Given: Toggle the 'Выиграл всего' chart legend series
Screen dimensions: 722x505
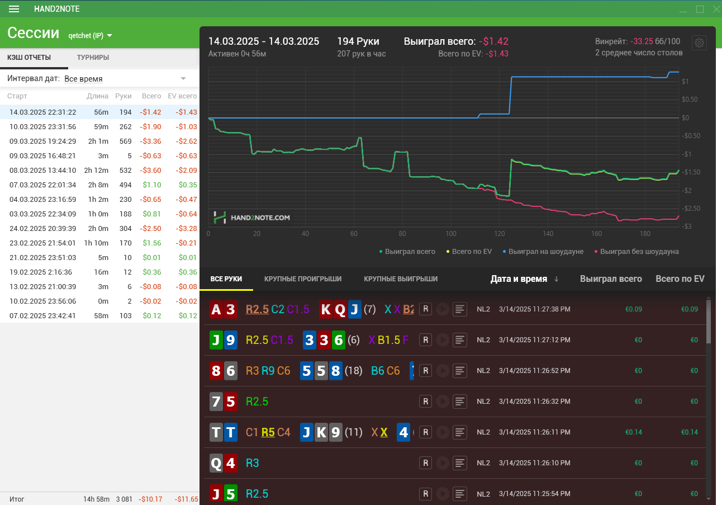Looking at the screenshot, I should point(407,252).
